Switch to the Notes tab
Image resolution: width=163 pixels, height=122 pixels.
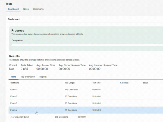(26, 9)
